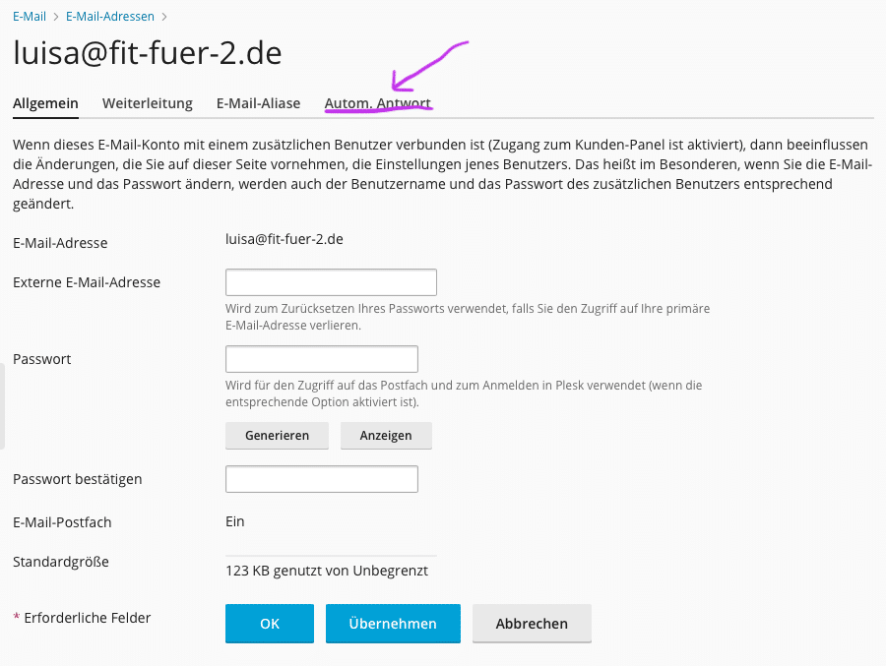The height and width of the screenshot is (666, 886).
Task: Focus the Passwort bestätigen input field
Action: 322,479
